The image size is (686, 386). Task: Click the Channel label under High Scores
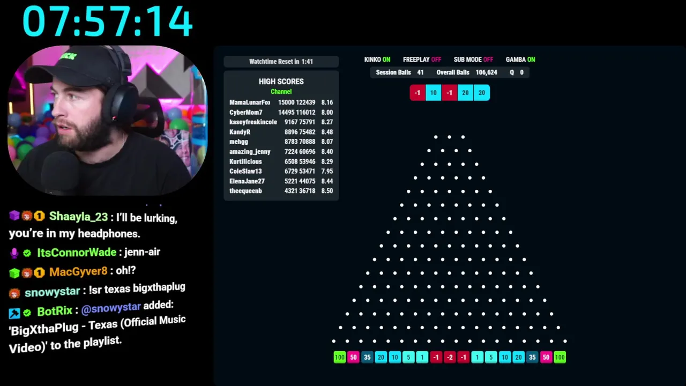coord(281,92)
